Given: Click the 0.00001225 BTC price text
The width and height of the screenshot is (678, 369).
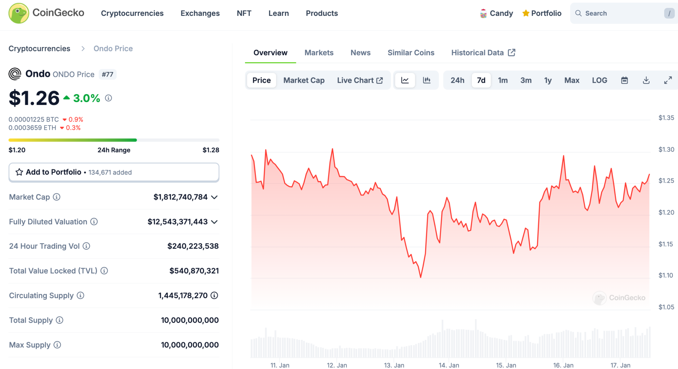Looking at the screenshot, I should pyautogui.click(x=33, y=119).
